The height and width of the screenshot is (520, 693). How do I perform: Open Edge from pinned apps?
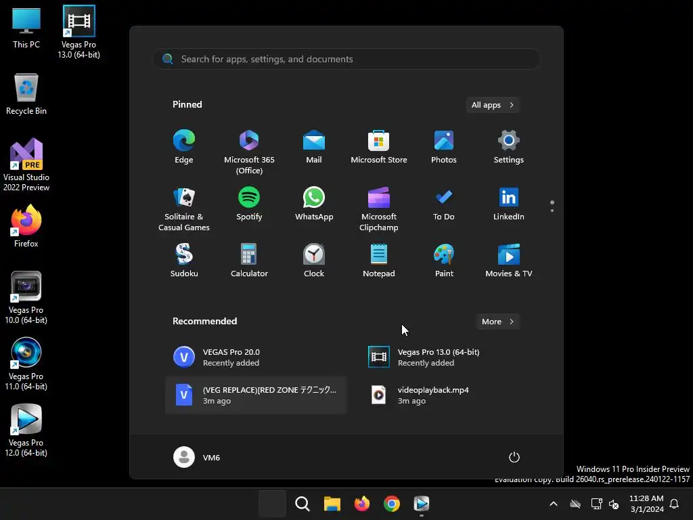(x=184, y=147)
